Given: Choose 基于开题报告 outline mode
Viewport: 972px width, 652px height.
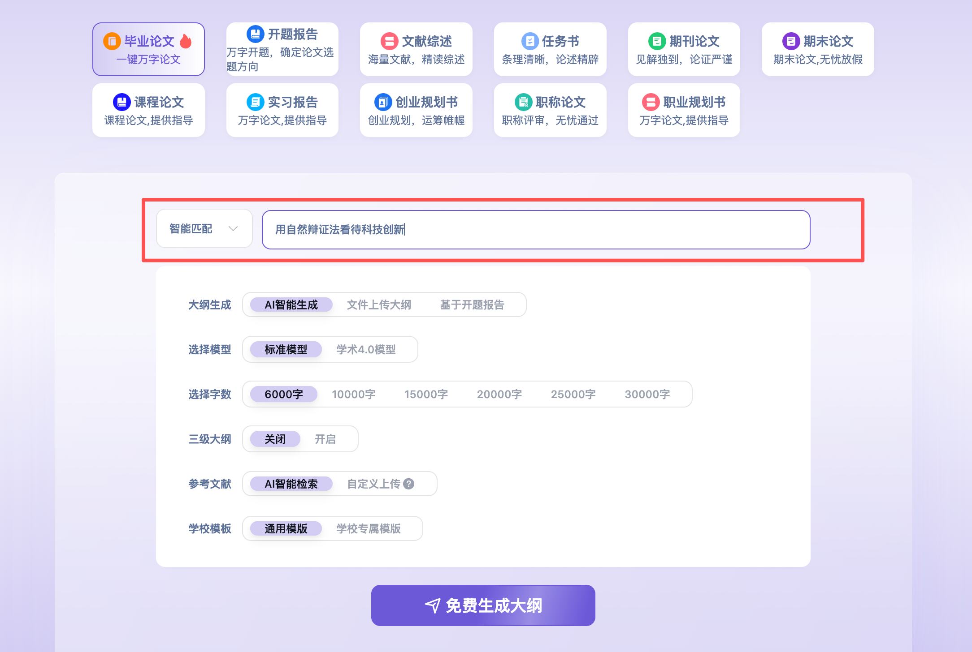Looking at the screenshot, I should 472,305.
